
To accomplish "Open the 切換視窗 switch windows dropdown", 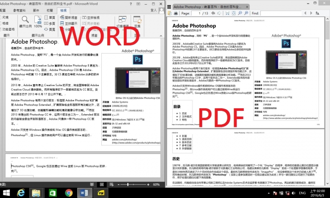I will tap(123, 22).
